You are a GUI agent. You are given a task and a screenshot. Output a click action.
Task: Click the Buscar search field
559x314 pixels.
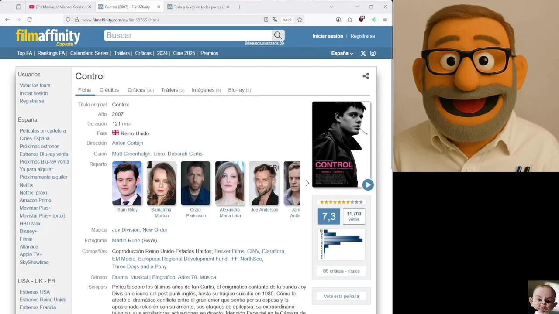tap(188, 35)
